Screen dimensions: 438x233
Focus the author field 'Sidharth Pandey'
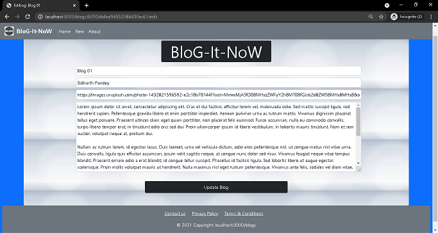(219, 83)
